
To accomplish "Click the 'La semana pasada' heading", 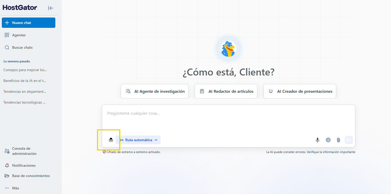I will [17, 61].
